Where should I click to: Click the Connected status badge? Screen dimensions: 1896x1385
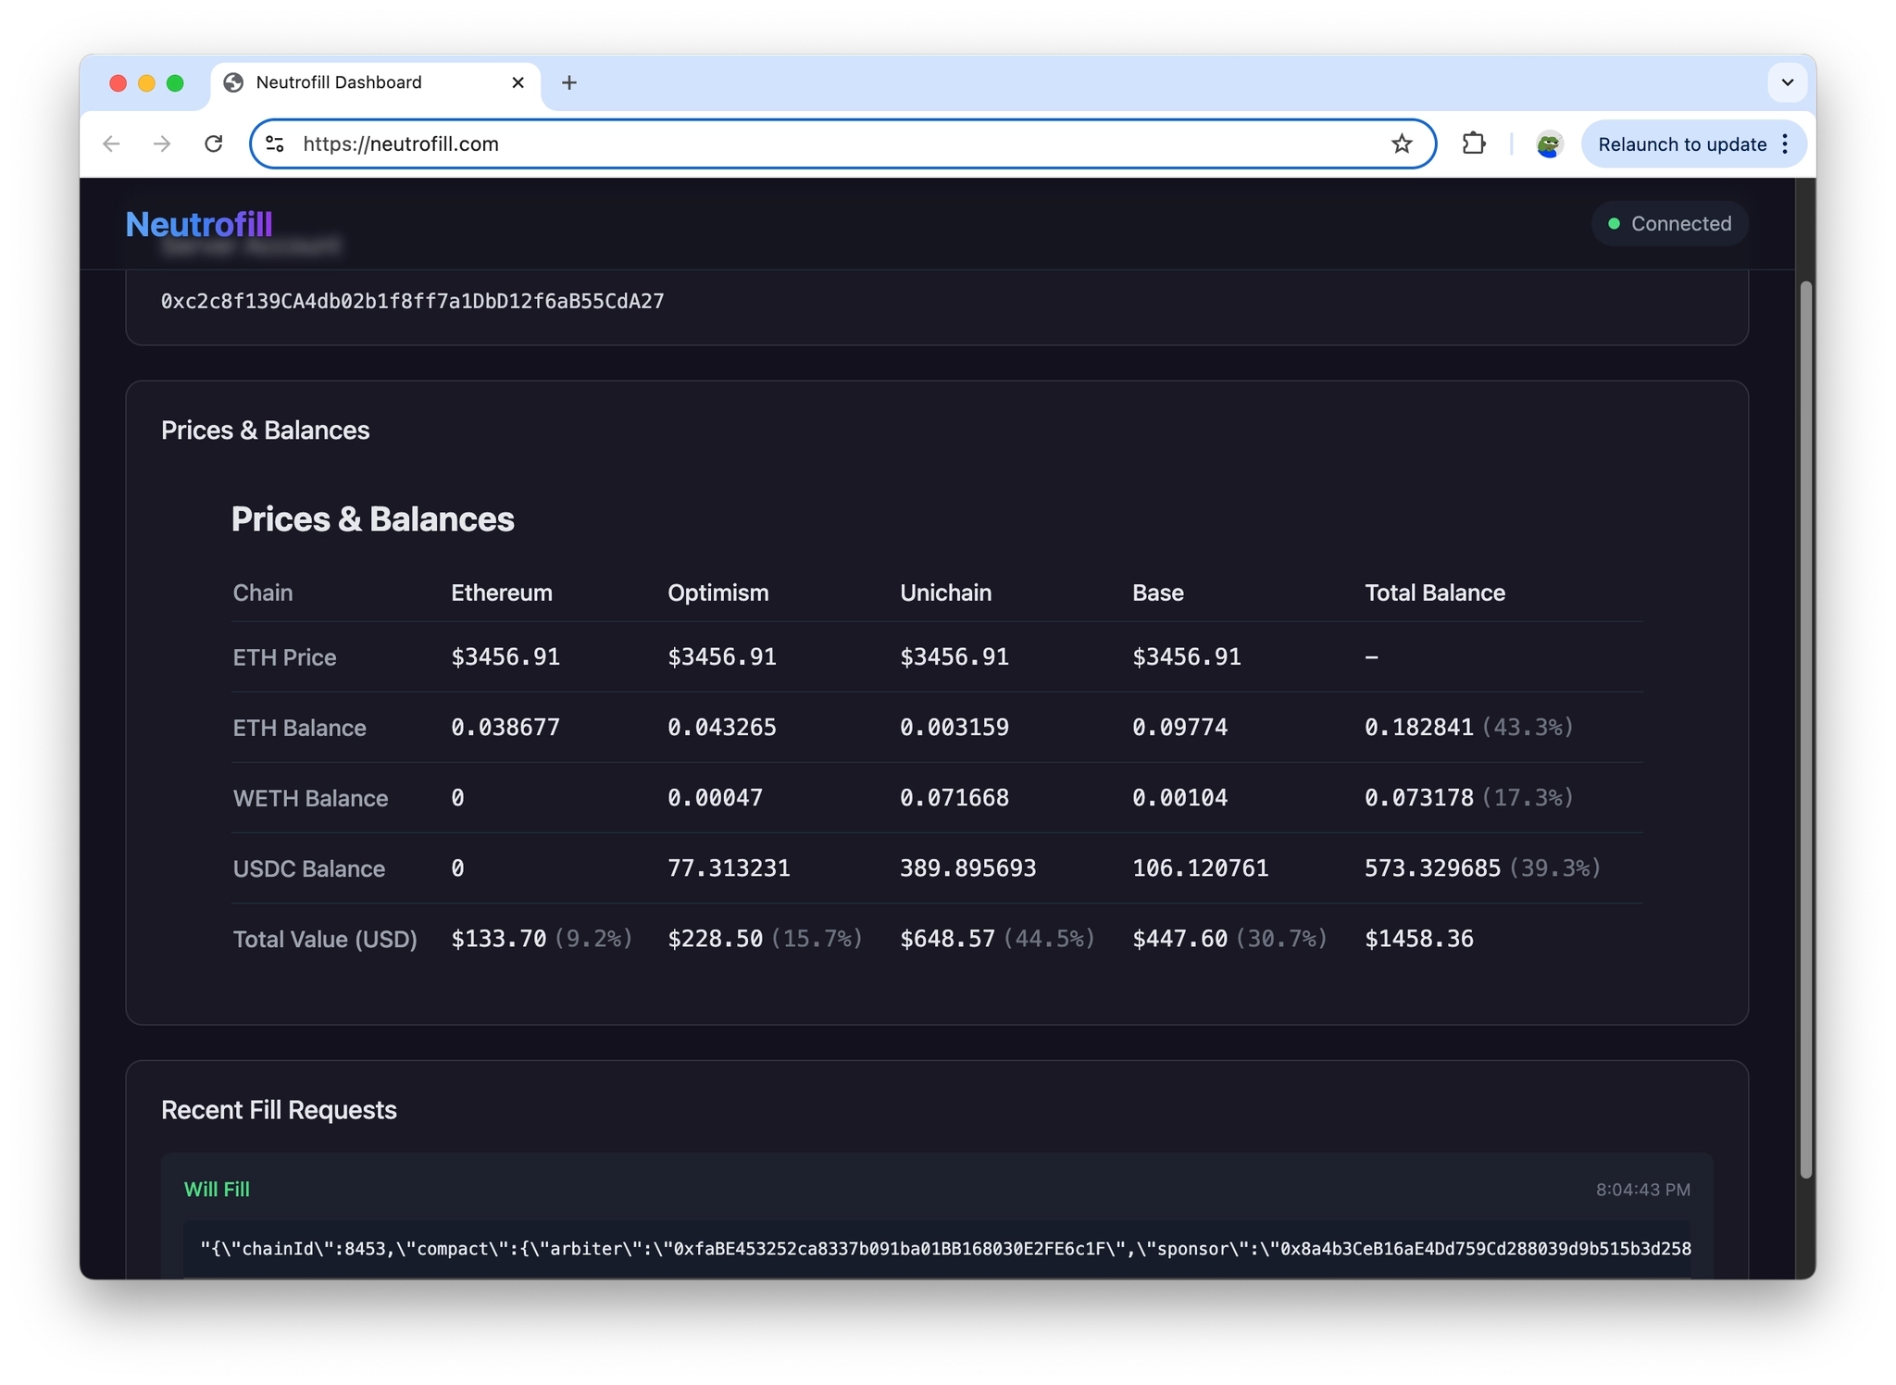[x=1670, y=224]
